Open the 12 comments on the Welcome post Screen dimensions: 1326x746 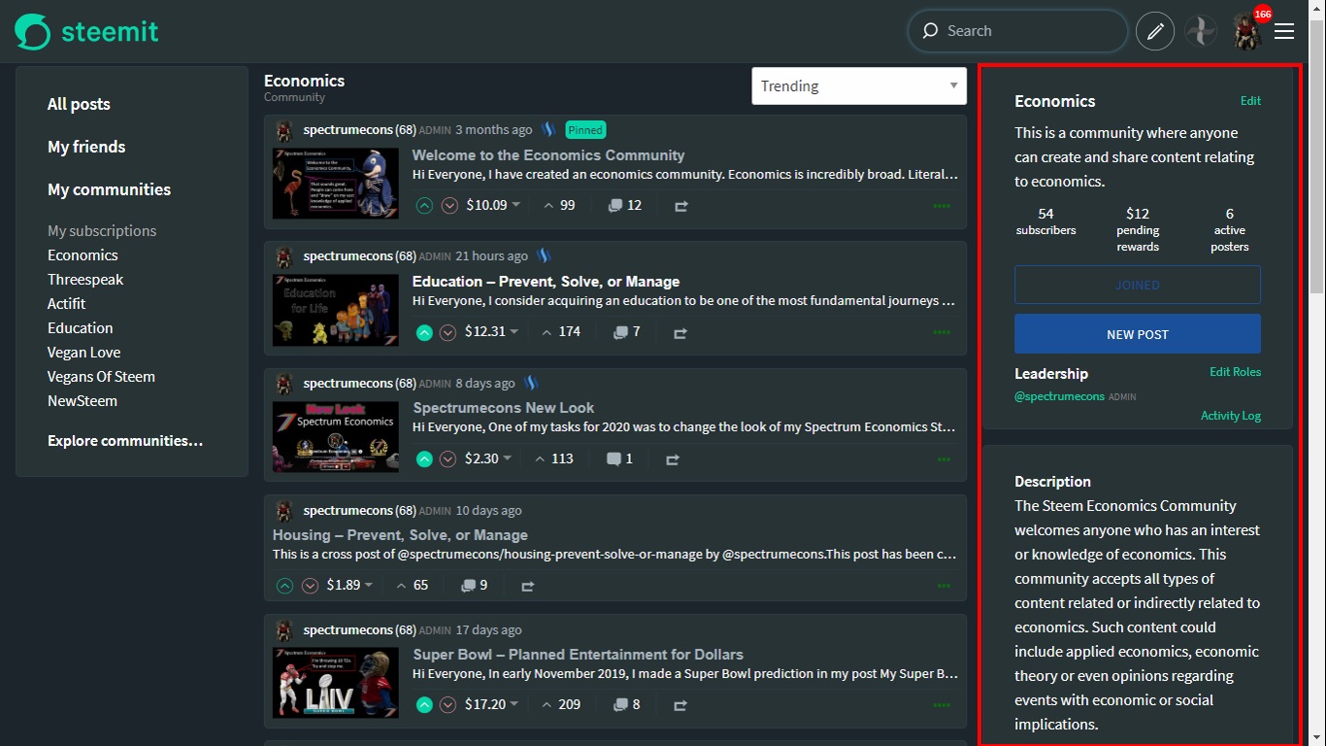click(625, 205)
